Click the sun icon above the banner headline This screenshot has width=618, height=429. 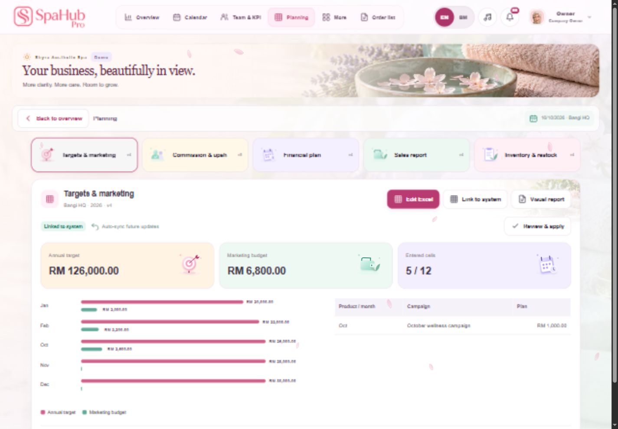tap(27, 57)
